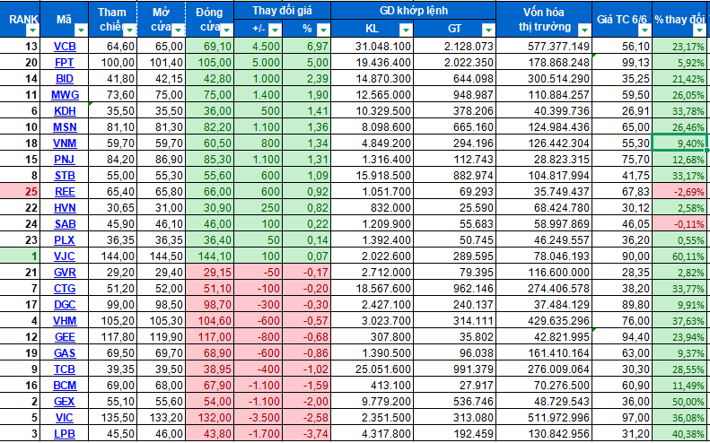Open the Mã column filter dropdown
The height and width of the screenshot is (443, 710).
coord(82,30)
